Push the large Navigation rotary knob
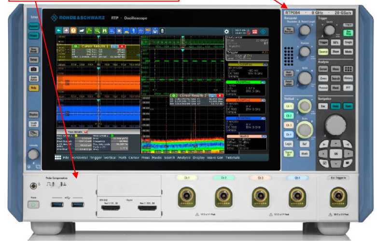This screenshot has width=377, height=241. click(335, 124)
